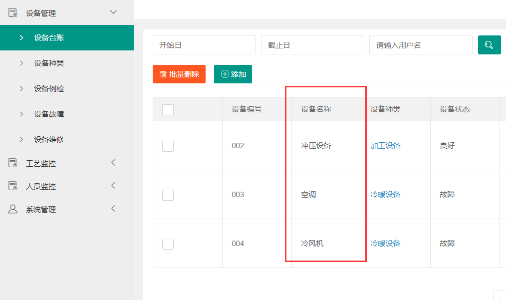The image size is (506, 300).
Task: Focus the 请输入用户名 input field
Action: pyautogui.click(x=421, y=45)
